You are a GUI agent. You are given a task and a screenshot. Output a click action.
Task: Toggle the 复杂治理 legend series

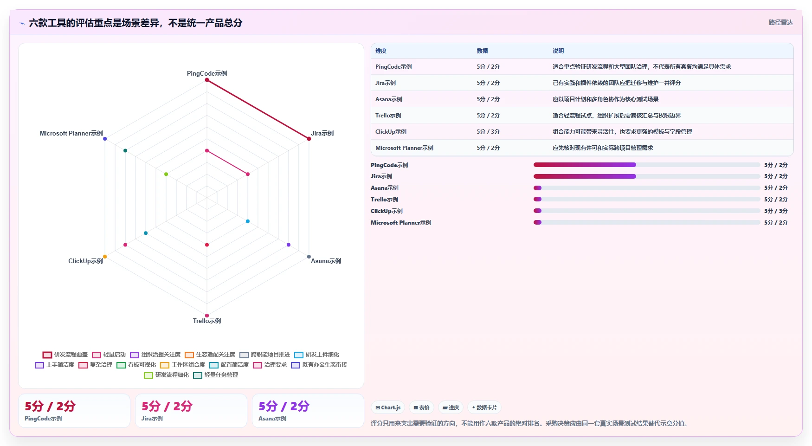[96, 365]
